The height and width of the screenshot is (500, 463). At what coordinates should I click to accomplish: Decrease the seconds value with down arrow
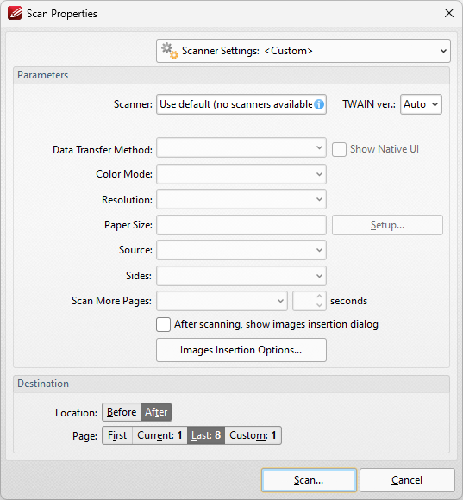click(319, 305)
